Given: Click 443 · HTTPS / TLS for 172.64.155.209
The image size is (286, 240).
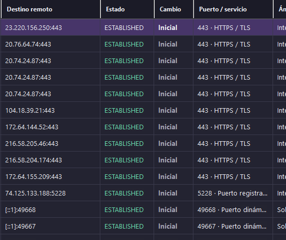Looking at the screenshot, I should point(224,177).
